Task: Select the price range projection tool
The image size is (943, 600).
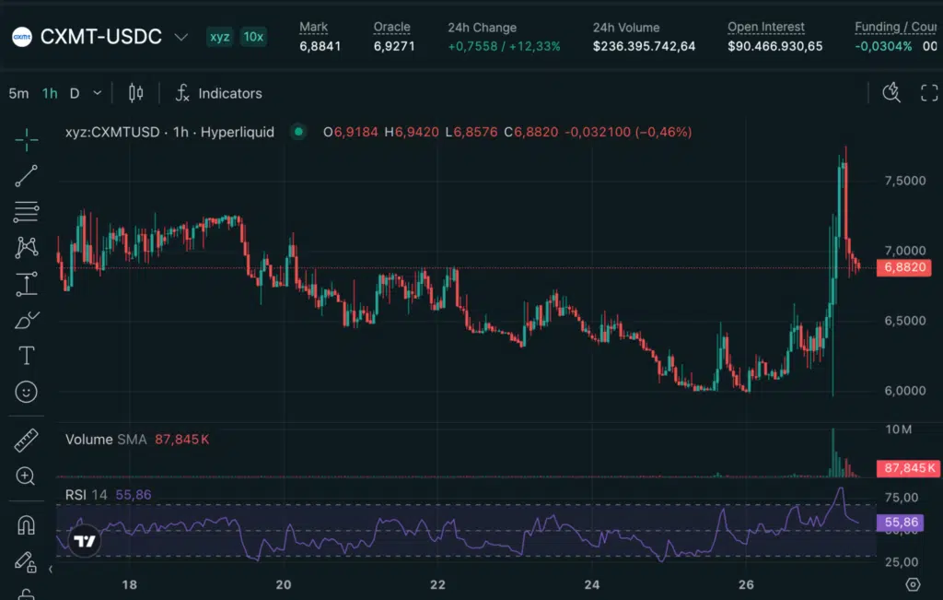Action: pos(27,284)
